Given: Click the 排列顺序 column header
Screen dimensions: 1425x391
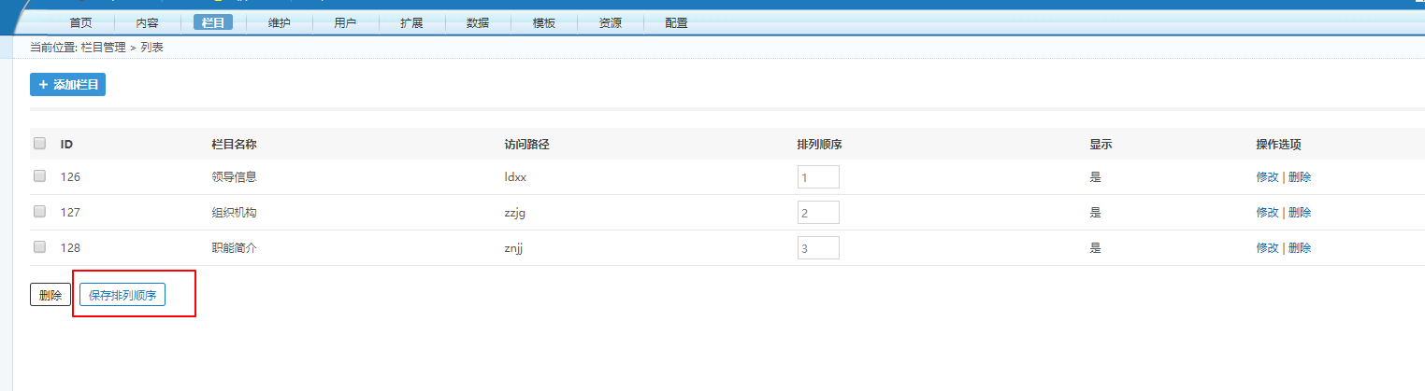Looking at the screenshot, I should click(820, 145).
